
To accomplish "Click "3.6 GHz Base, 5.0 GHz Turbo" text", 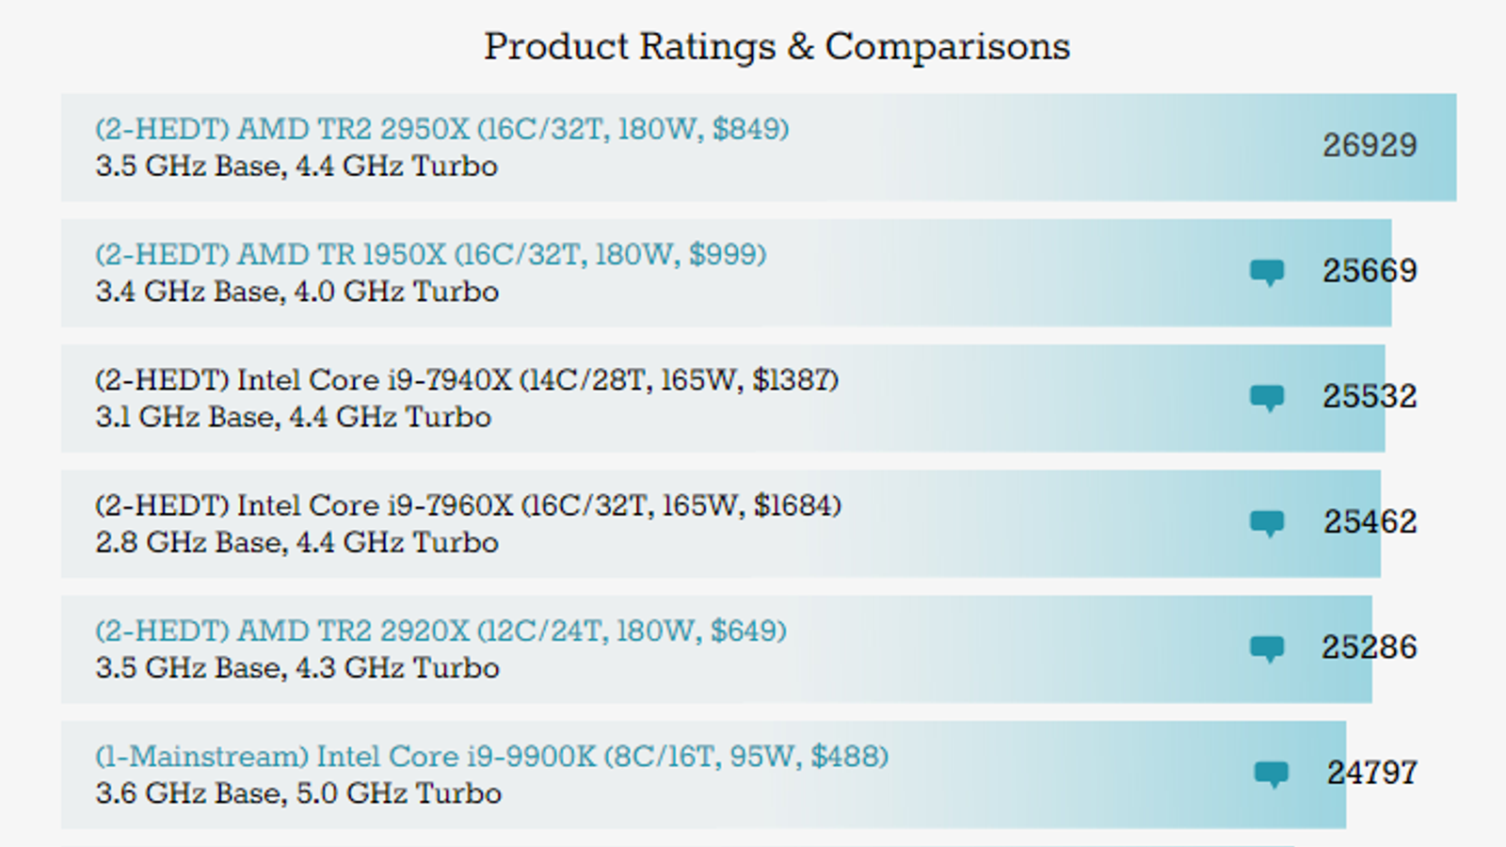I will tap(298, 793).
